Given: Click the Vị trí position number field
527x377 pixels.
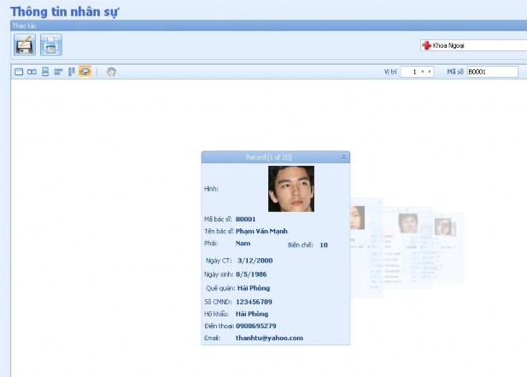Looking at the screenshot, I should tap(413, 72).
